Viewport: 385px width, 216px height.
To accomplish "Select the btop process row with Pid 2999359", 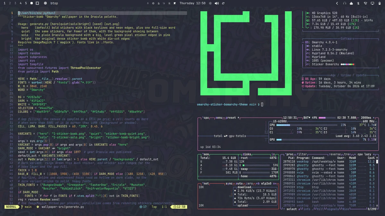I will coord(329,187).
